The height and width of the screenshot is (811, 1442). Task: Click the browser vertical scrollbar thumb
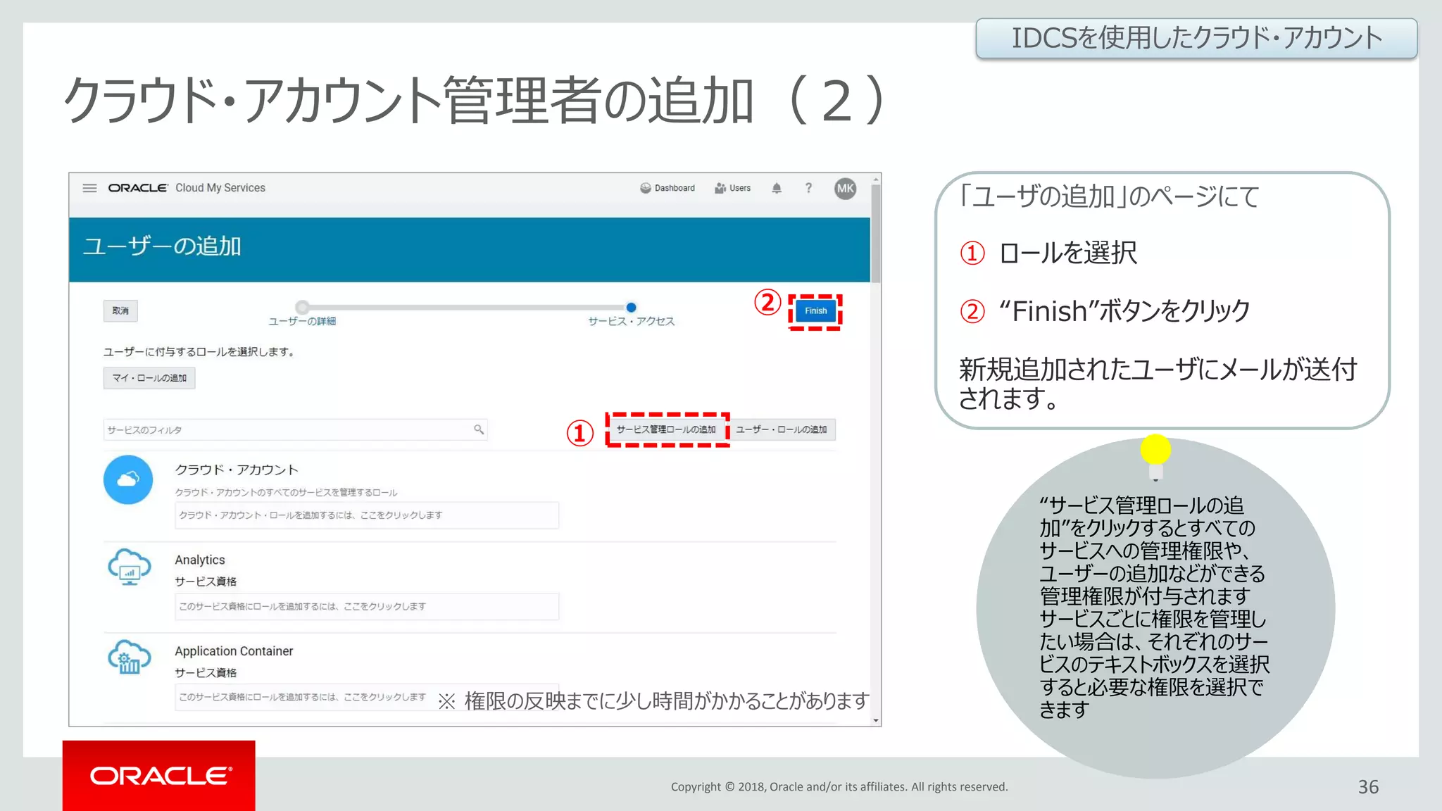(876, 234)
